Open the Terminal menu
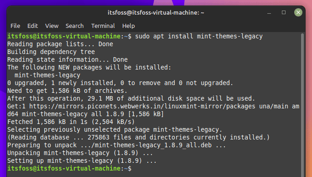This screenshot has width=312, height=177. (x=103, y=26)
